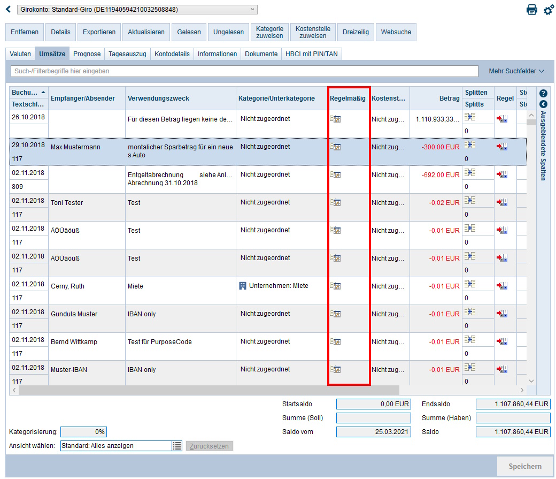Go back with the left arrow icon
Screen dimensions: 556x479
tap(9, 9)
